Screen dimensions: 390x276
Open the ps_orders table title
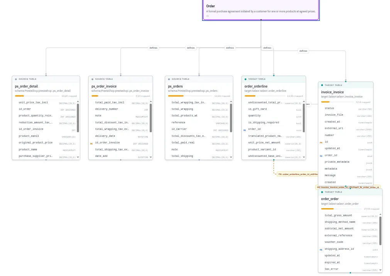[x=176, y=86]
